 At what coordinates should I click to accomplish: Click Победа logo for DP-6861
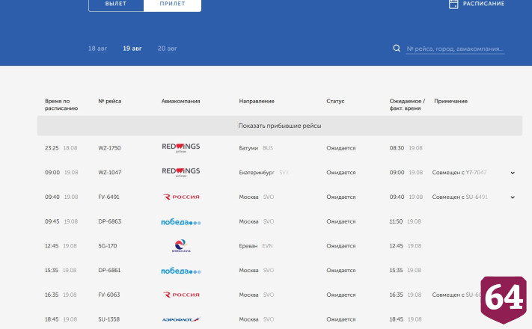(181, 271)
